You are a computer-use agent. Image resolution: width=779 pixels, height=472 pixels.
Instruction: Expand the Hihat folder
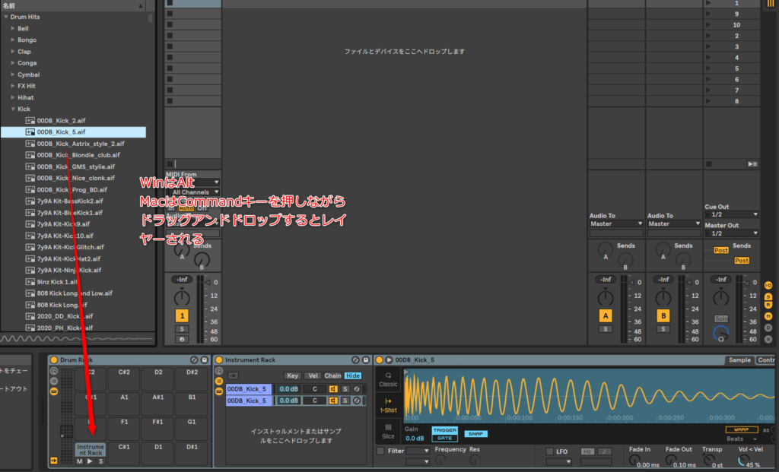point(13,97)
